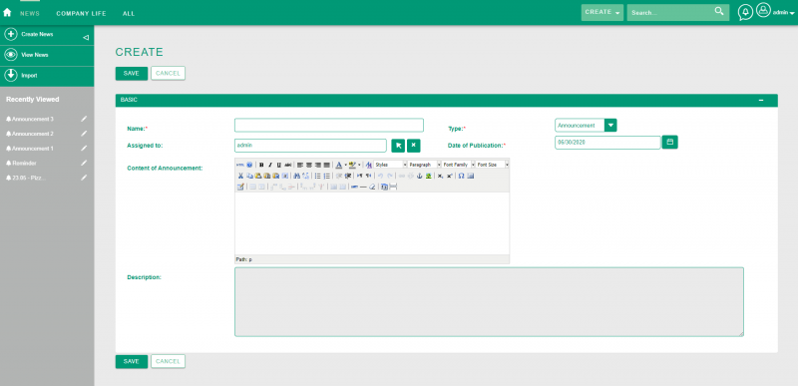Viewport: 798px width, 386px height.
Task: Insert a bulleted list in the editor
Action: tap(317, 176)
